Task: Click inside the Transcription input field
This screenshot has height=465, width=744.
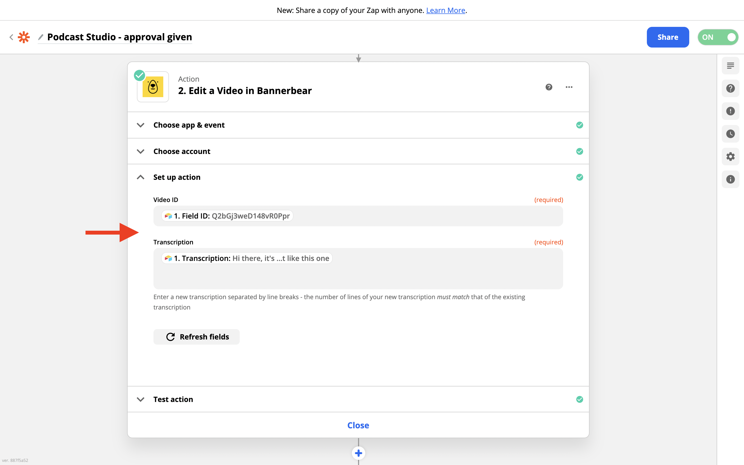Action: click(x=358, y=275)
